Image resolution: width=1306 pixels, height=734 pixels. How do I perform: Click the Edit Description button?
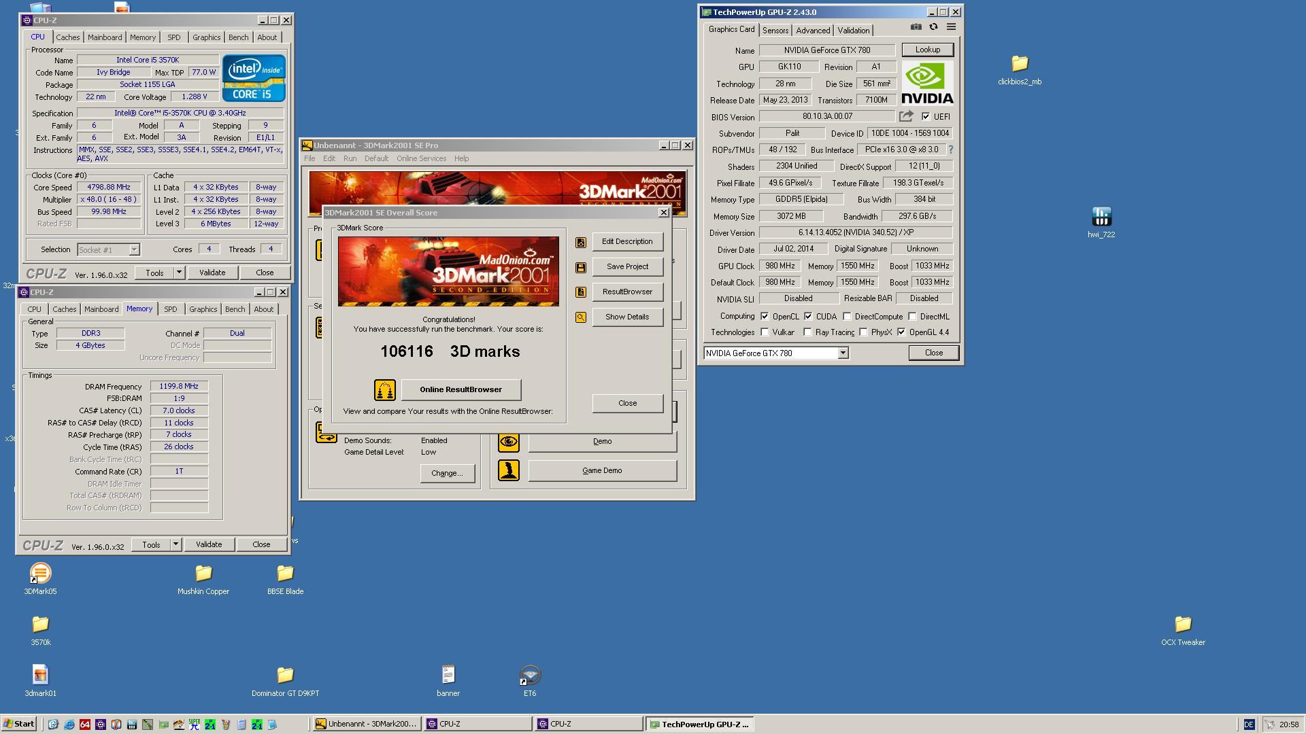tap(627, 242)
